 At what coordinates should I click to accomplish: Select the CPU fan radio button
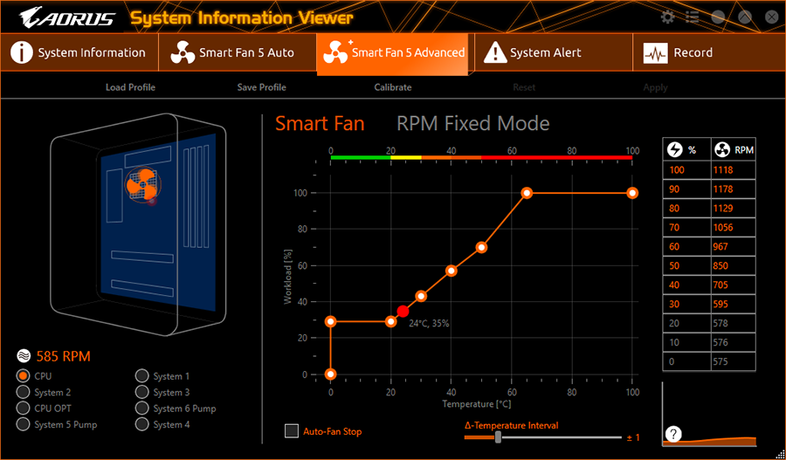pos(23,375)
